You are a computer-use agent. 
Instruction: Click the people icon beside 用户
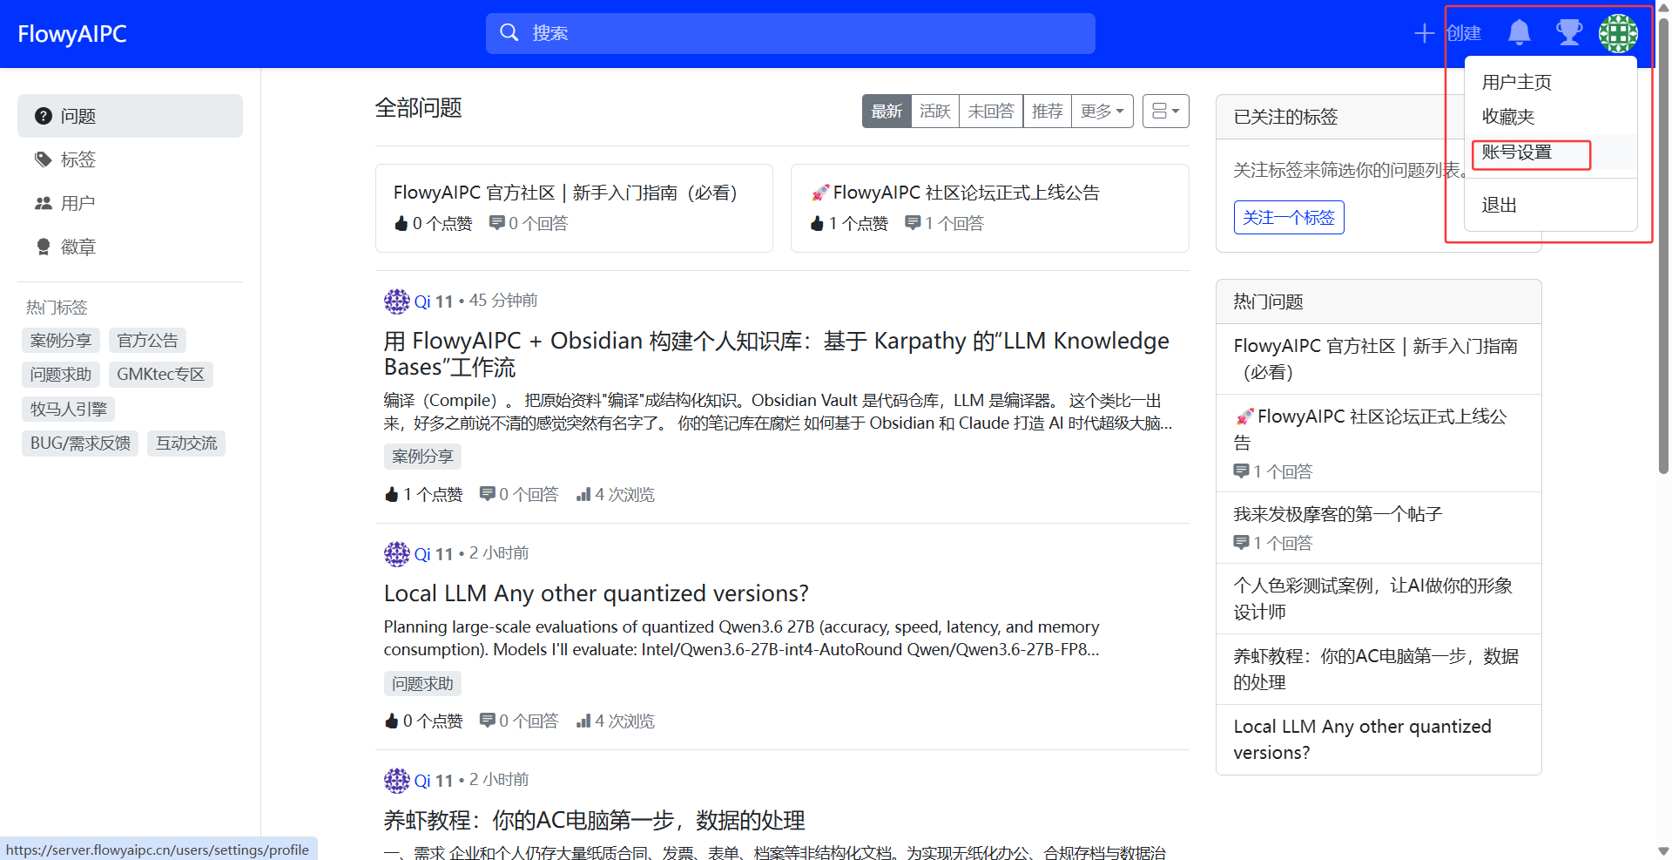coord(44,203)
